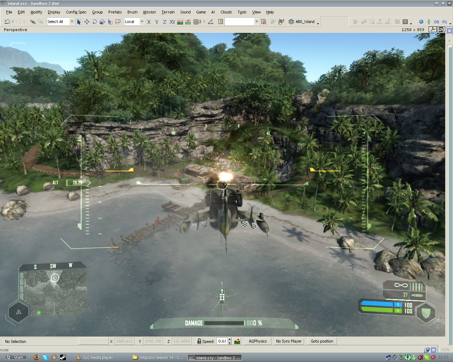Open the Clouds menu
The width and height of the screenshot is (453, 362).
pos(226,12)
